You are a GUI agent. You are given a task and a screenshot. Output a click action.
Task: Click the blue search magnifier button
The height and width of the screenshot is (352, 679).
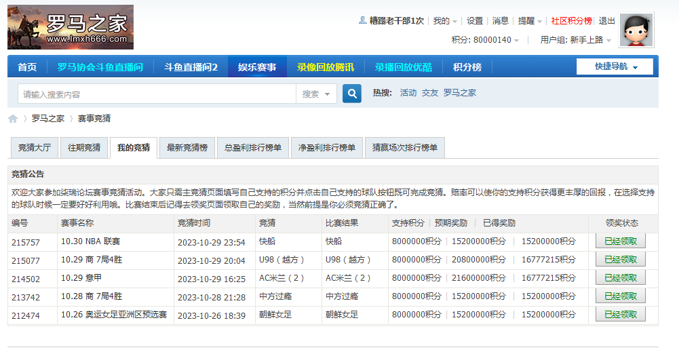351,94
